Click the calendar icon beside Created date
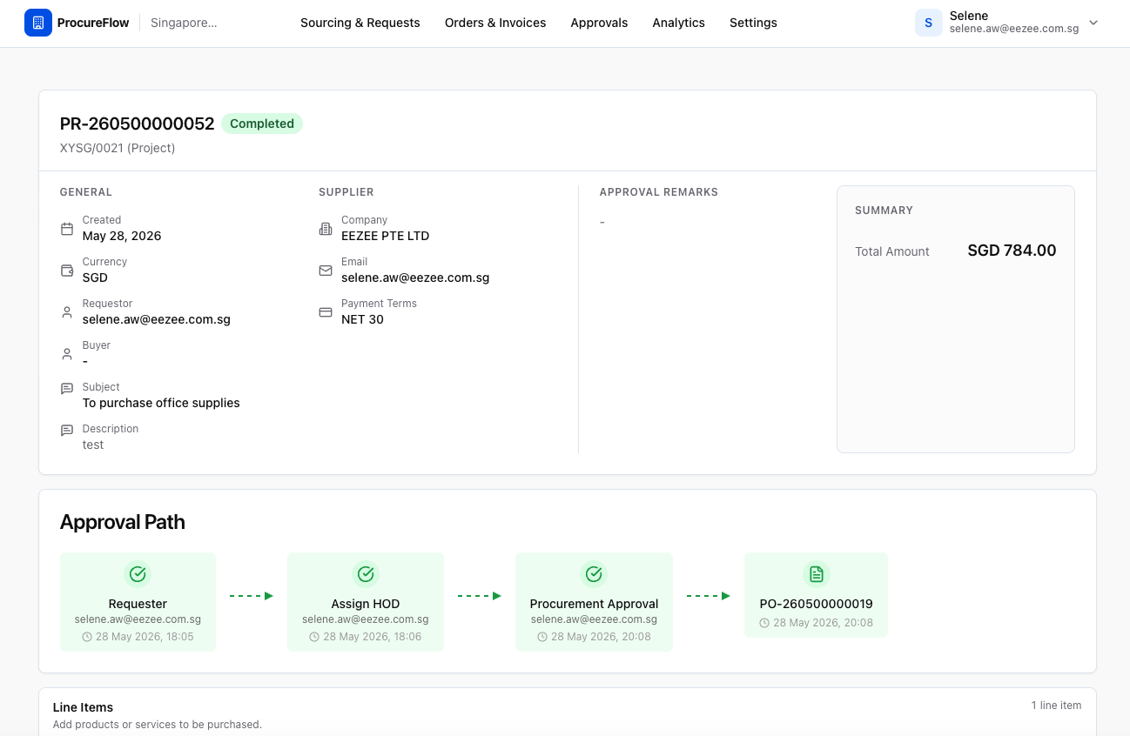1130x736 pixels. [67, 229]
